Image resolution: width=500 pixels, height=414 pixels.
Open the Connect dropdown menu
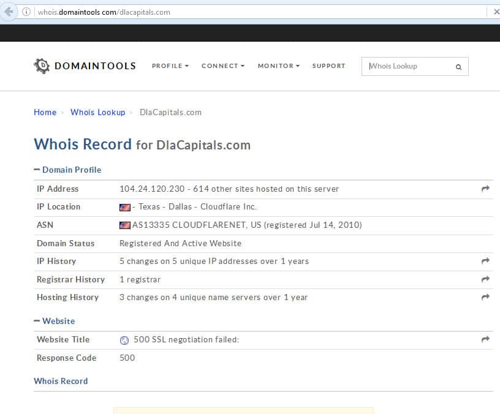pos(223,66)
